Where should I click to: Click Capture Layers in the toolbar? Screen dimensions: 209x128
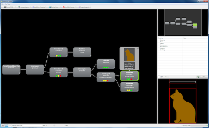(23, 7)
